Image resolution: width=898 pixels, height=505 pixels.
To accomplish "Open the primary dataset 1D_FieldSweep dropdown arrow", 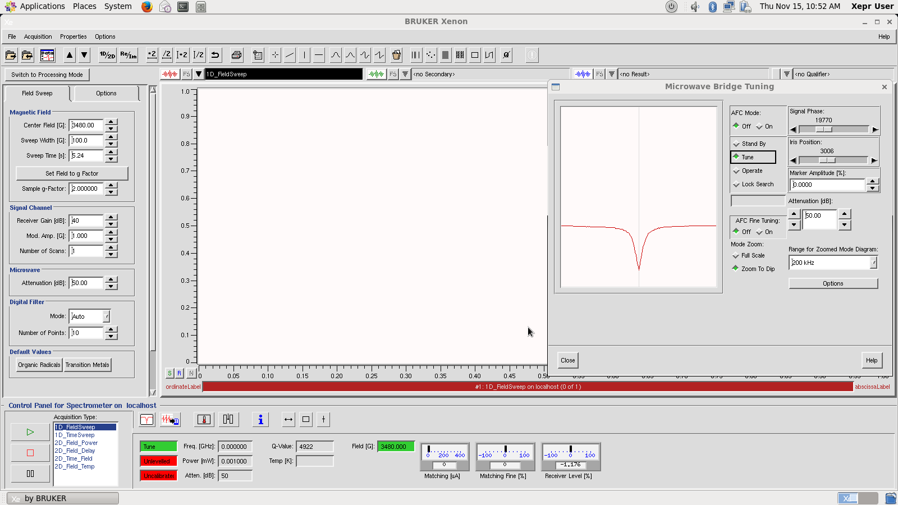I will pyautogui.click(x=199, y=74).
